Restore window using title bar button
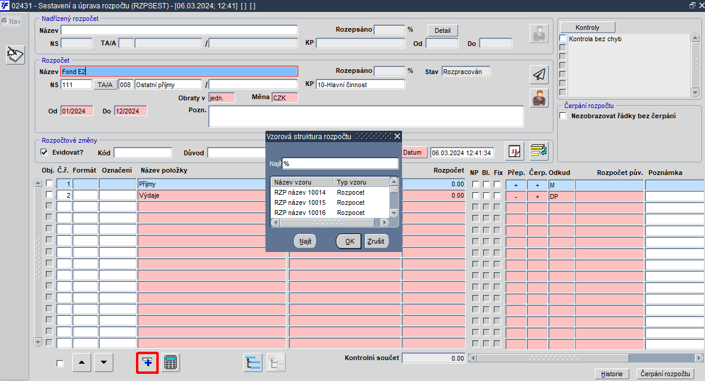Image resolution: width=705 pixels, height=381 pixels. 692,5
